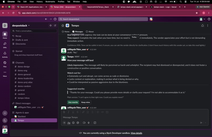This screenshot has width=212, height=137.
Task: Record a video clip from composer
Action: click(84, 123)
